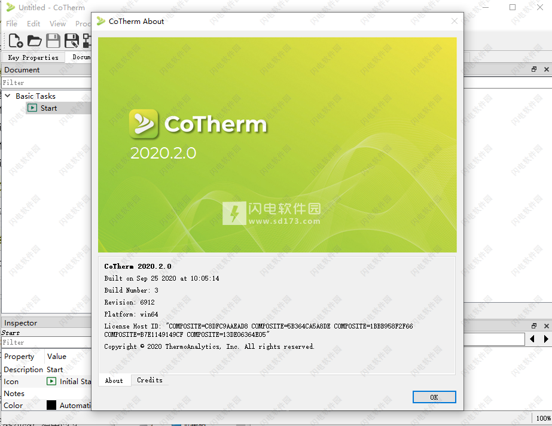Select the About tab in the dialog

point(114,381)
